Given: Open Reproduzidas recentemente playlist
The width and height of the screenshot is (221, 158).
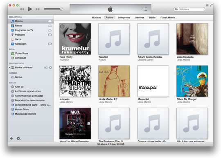Looking at the screenshot, I should tap(31, 100).
